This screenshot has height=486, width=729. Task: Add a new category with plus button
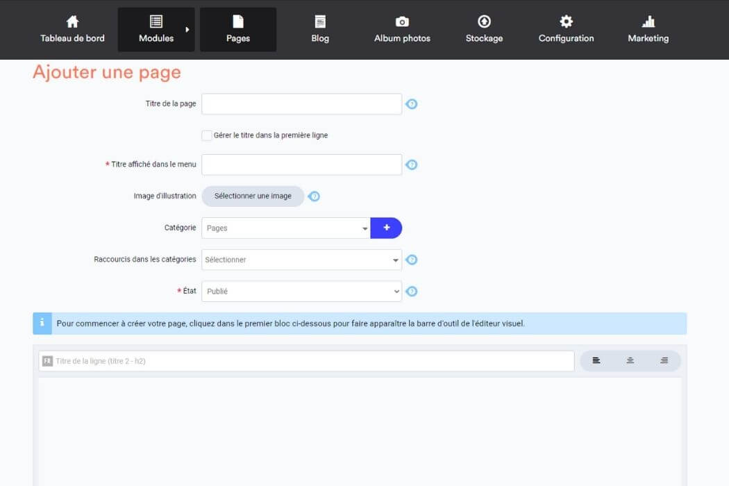386,228
